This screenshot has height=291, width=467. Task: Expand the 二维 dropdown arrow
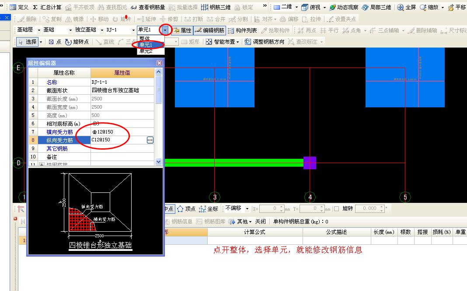click(296, 7)
